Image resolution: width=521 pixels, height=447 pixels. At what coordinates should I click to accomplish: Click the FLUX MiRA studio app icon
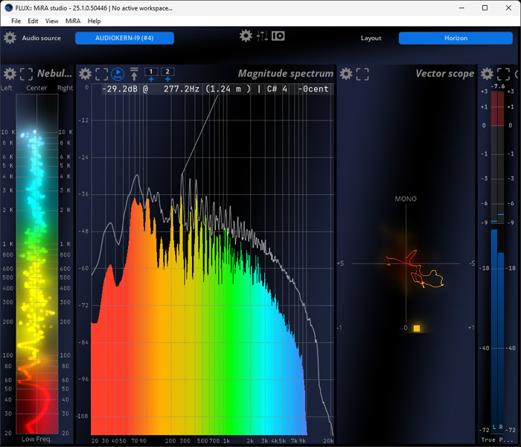click(x=9, y=7)
